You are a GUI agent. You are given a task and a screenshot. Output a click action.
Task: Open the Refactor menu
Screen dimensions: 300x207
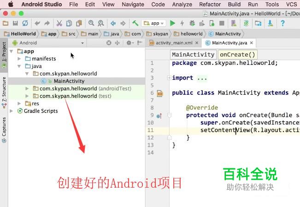pyautogui.click(x=210, y=5)
